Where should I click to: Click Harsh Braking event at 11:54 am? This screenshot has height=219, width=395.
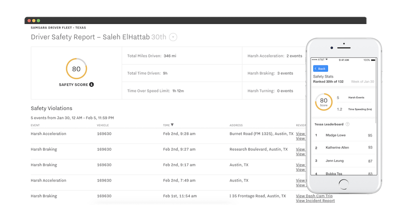(44, 196)
